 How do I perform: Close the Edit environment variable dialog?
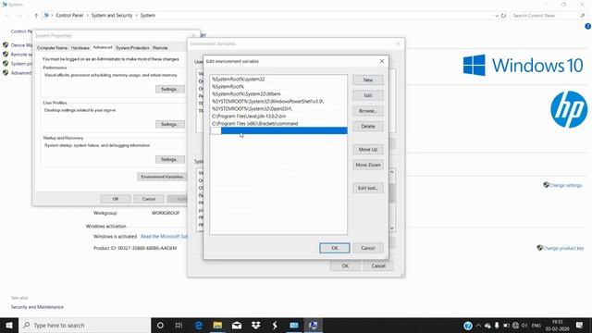382,61
